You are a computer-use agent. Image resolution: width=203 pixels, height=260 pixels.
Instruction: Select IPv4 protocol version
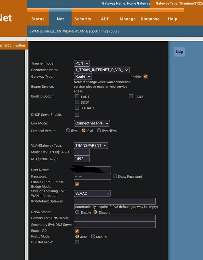point(68,130)
